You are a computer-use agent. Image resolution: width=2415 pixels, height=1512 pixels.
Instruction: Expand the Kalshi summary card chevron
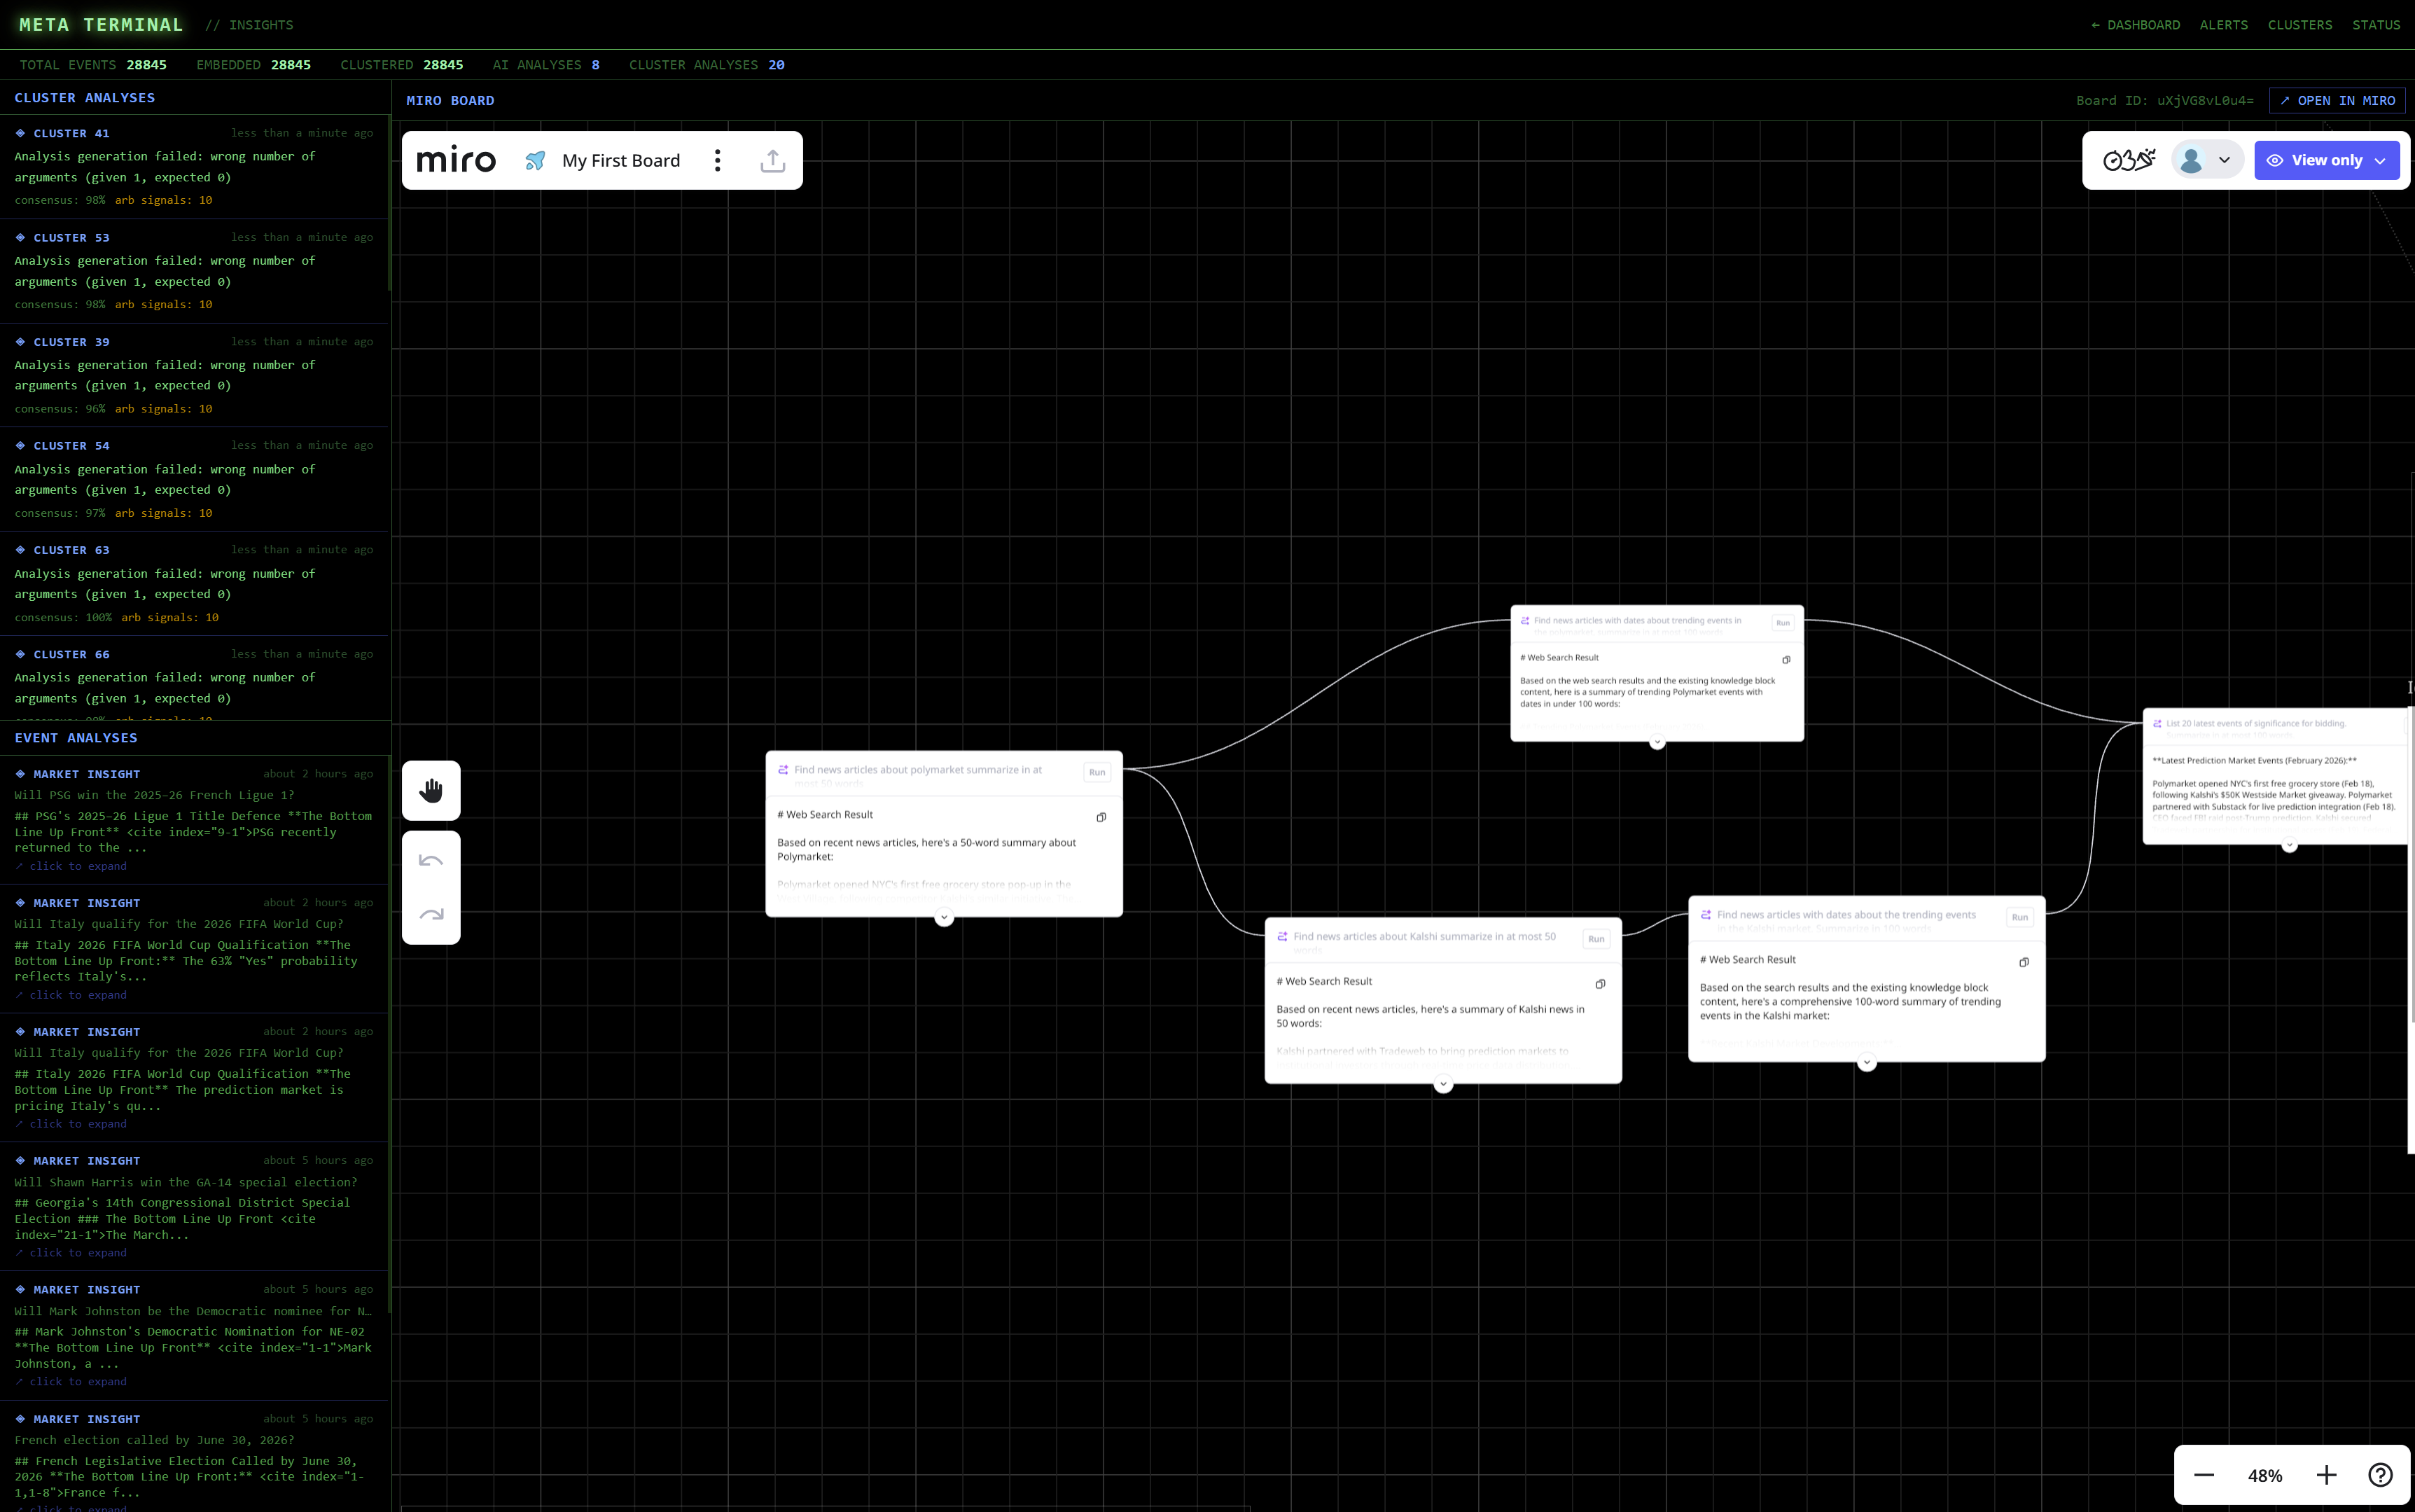(1442, 1084)
